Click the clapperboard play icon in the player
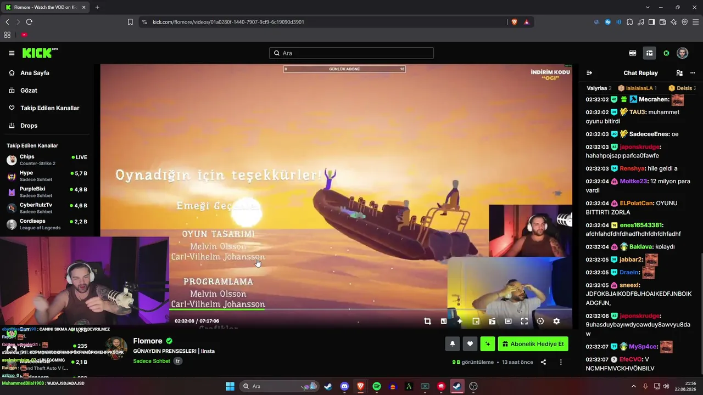Image resolution: width=703 pixels, height=395 pixels. [x=492, y=321]
